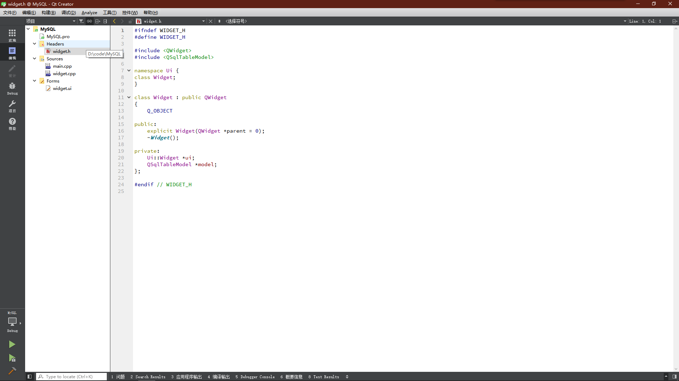This screenshot has height=381, width=679.
Task: Fold the class Widget block
Action: [x=129, y=97]
